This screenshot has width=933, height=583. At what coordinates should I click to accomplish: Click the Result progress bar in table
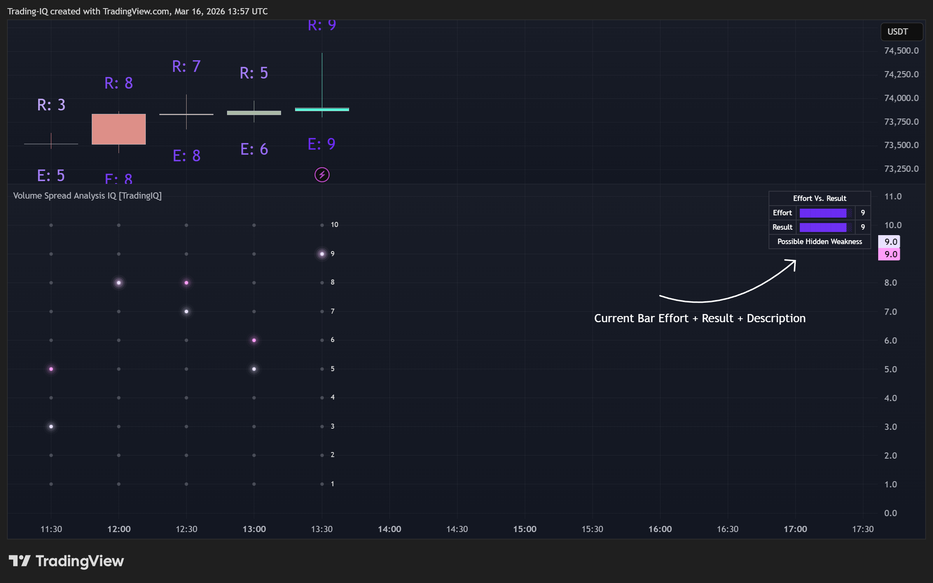coord(825,227)
